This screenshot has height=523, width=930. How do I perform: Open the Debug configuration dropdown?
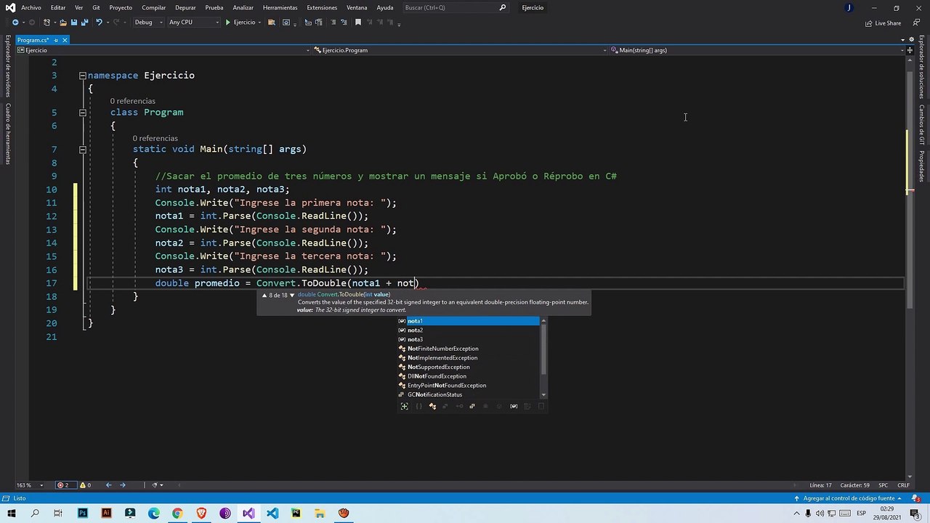click(147, 23)
